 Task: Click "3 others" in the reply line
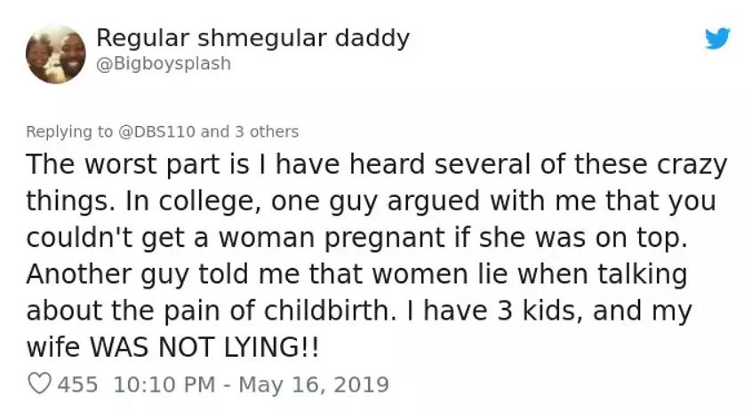pos(266,131)
